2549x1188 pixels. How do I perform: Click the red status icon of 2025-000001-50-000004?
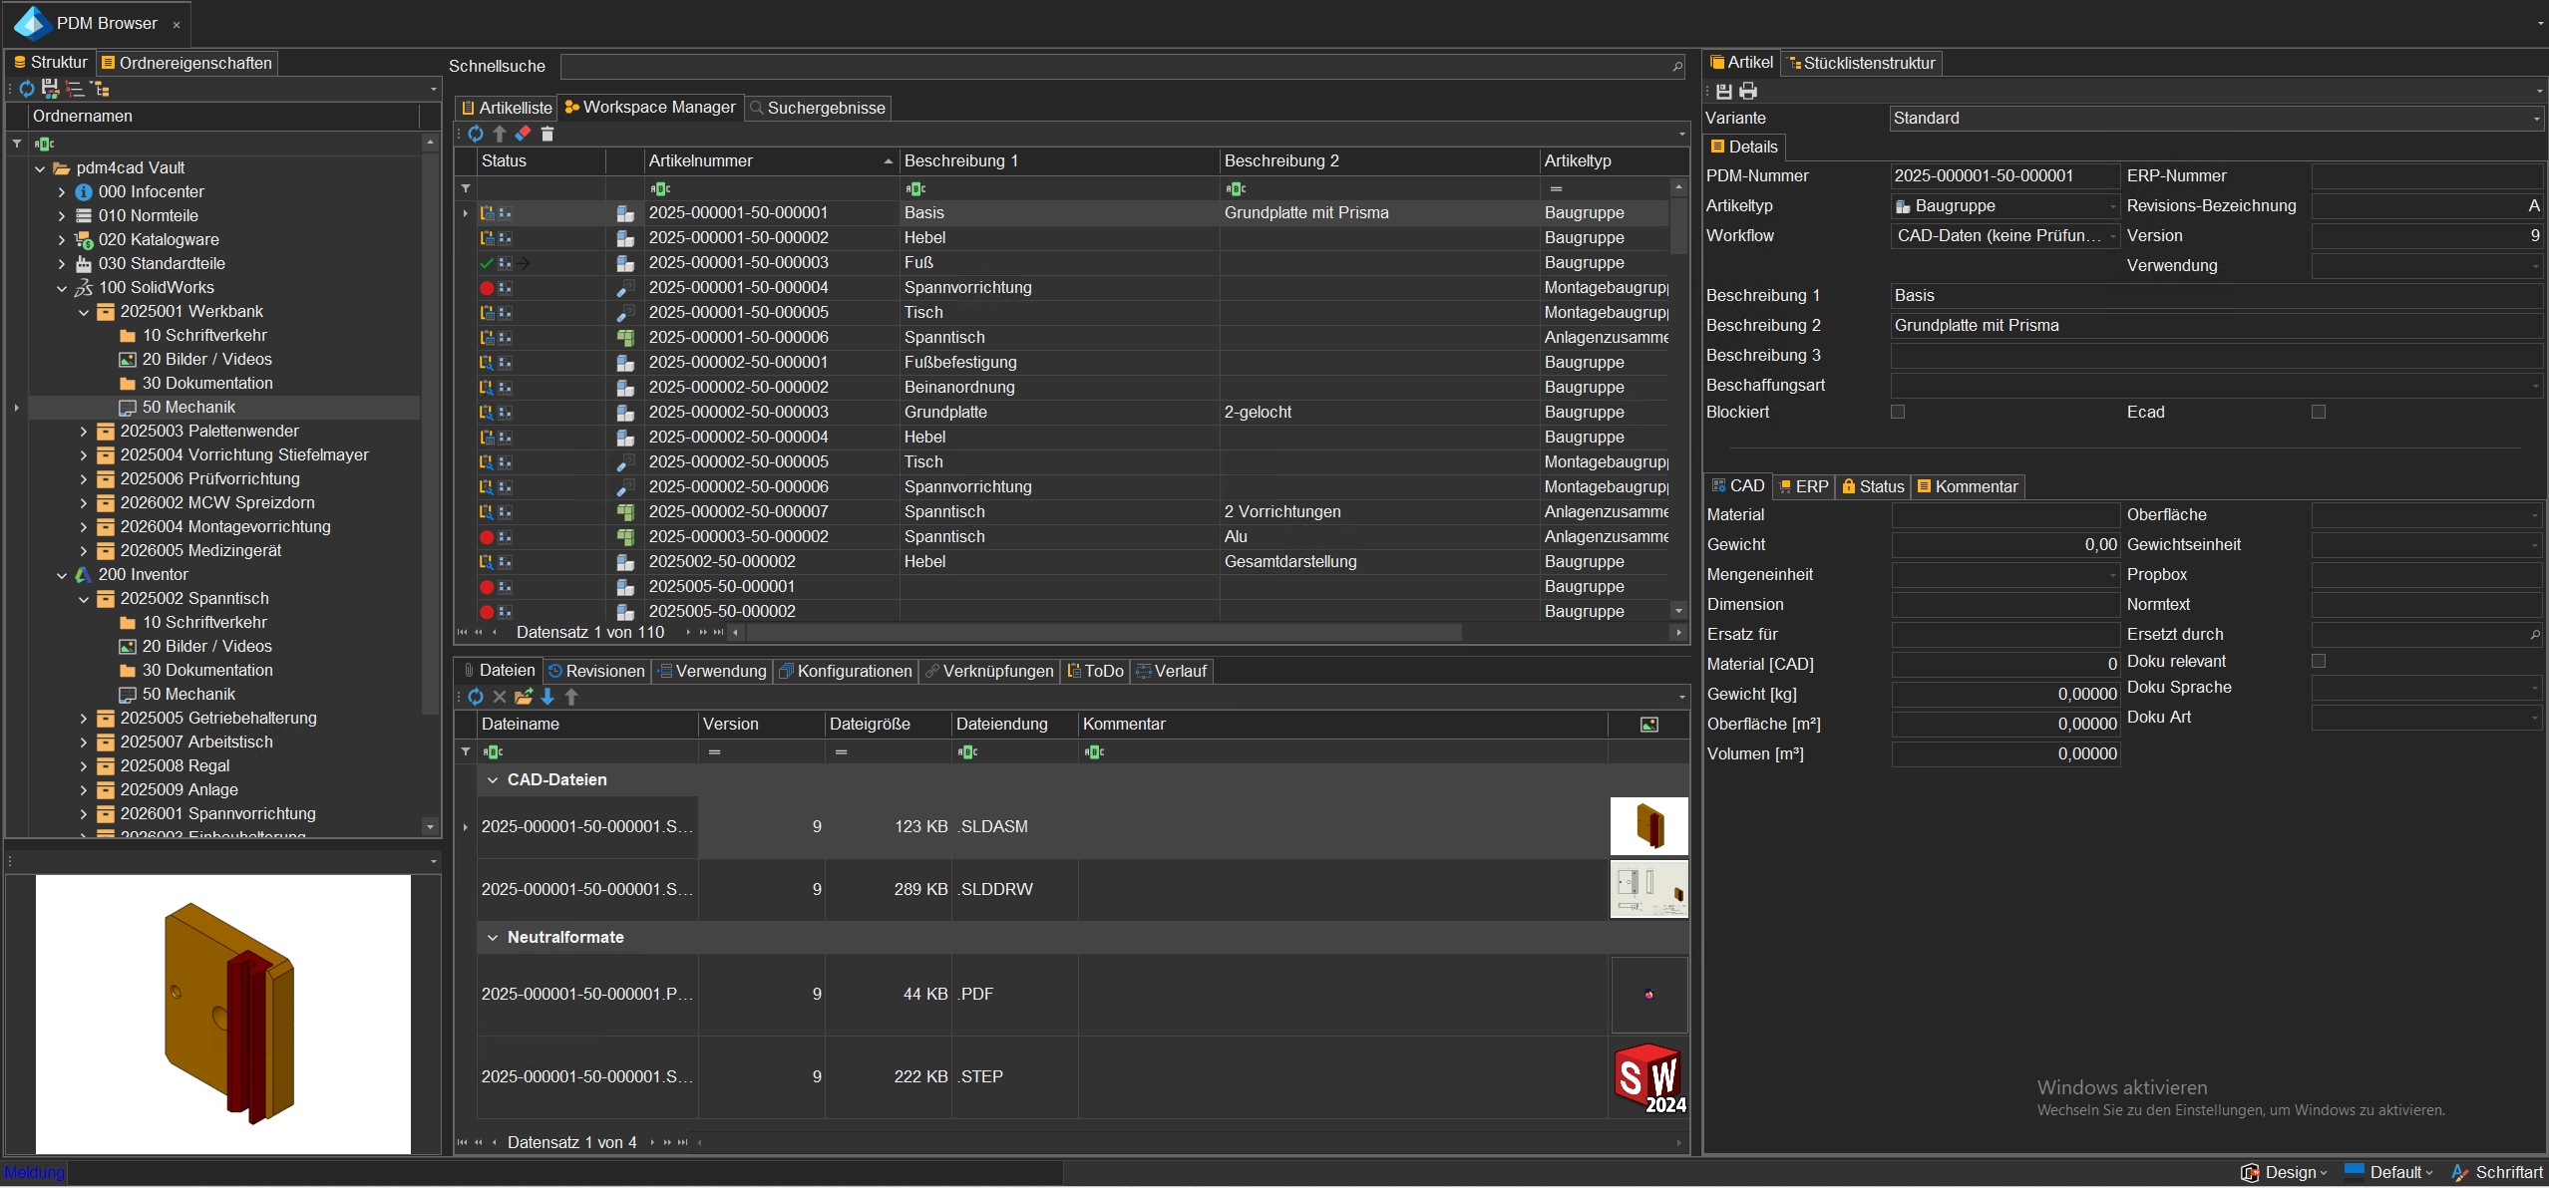(487, 288)
